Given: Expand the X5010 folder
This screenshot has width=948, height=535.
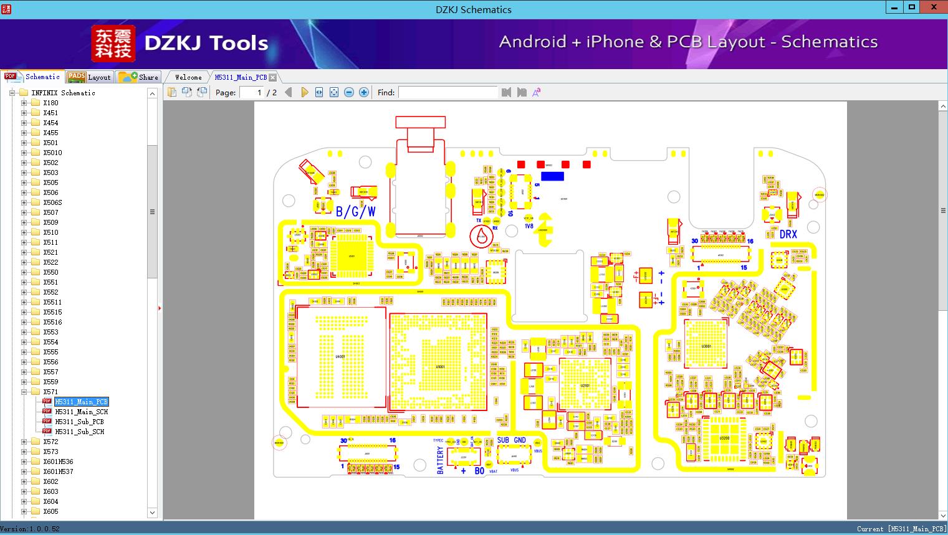Looking at the screenshot, I should click(24, 153).
